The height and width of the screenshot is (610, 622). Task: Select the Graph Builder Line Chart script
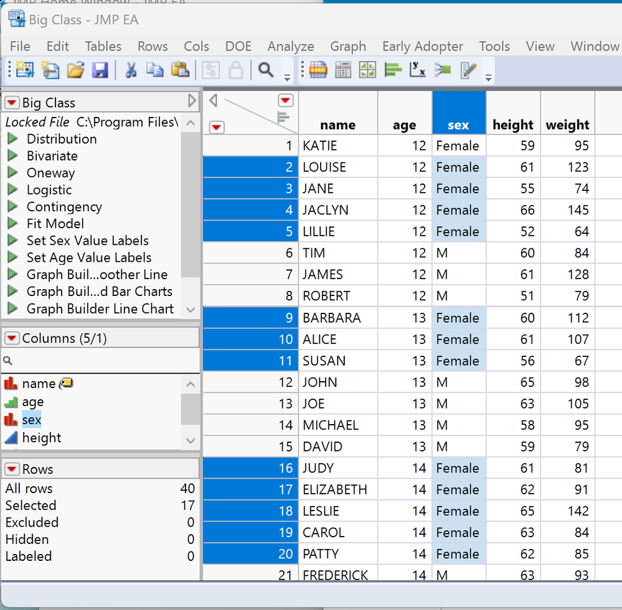pyautogui.click(x=100, y=308)
